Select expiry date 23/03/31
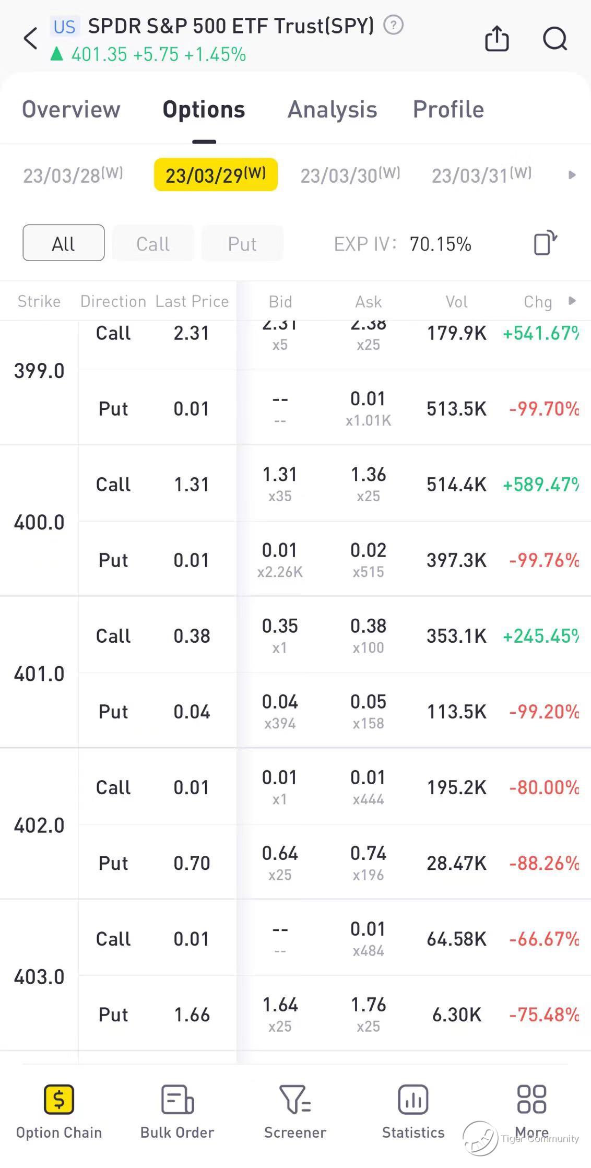 [x=481, y=175]
